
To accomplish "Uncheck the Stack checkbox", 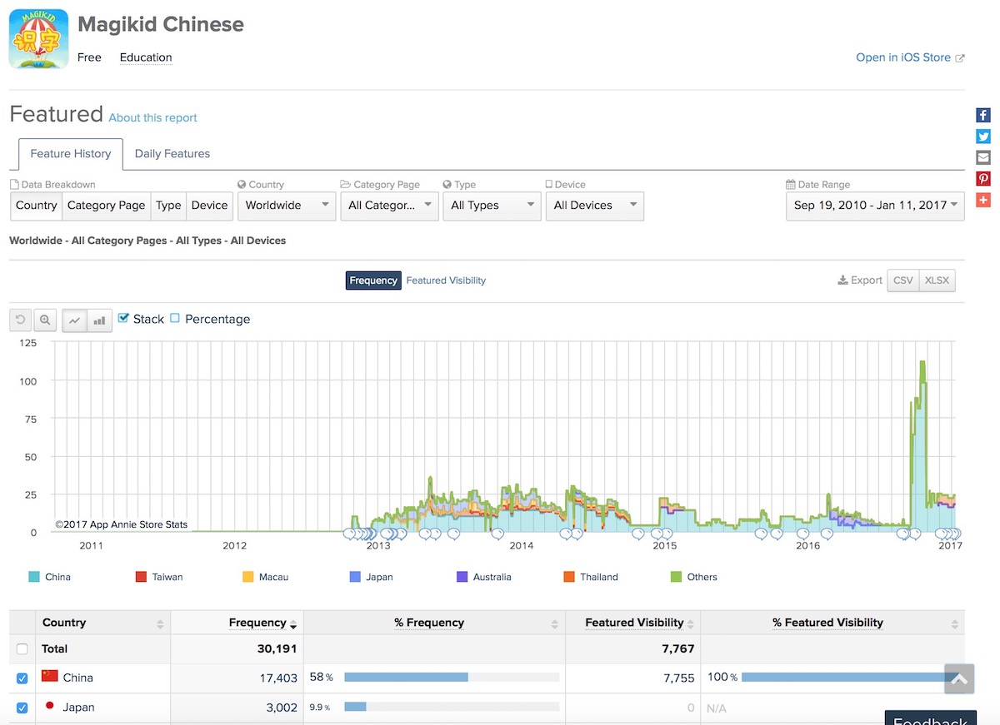I will (123, 318).
